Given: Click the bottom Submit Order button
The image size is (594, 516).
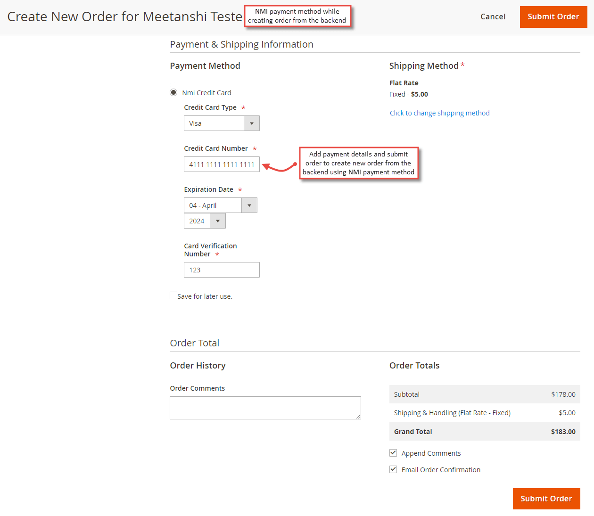Looking at the screenshot, I should (546, 499).
